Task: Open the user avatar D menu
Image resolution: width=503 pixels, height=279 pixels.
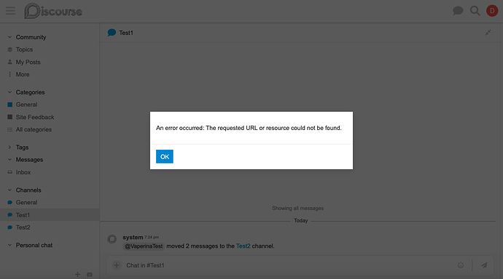Action: pos(492,11)
